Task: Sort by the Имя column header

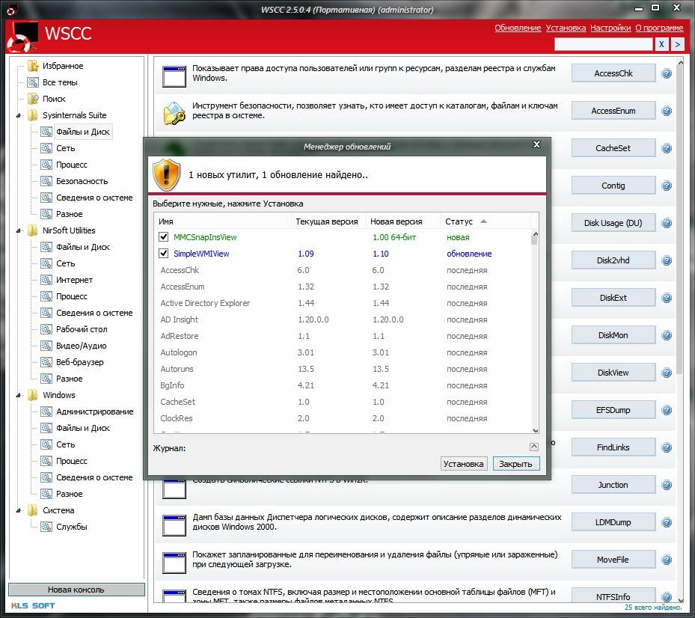Action: click(222, 221)
